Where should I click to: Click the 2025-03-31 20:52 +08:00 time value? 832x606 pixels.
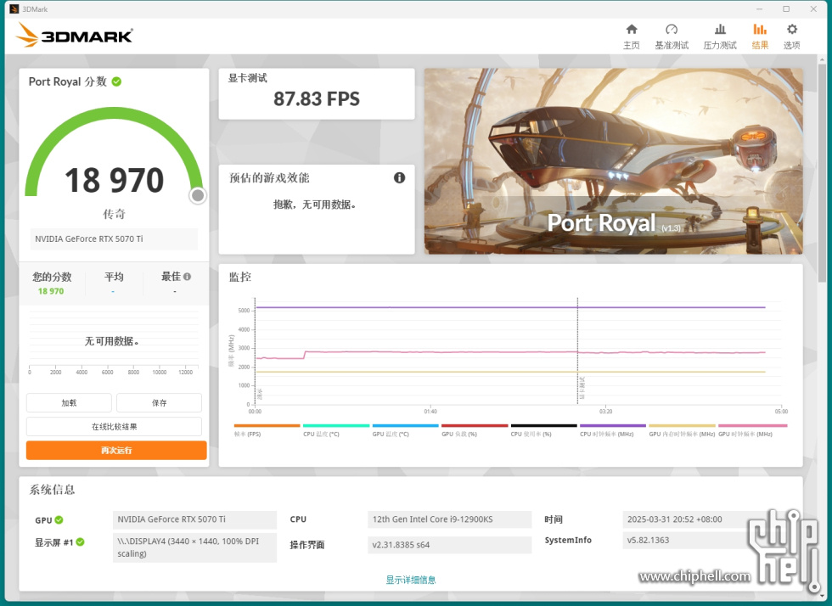pyautogui.click(x=674, y=519)
